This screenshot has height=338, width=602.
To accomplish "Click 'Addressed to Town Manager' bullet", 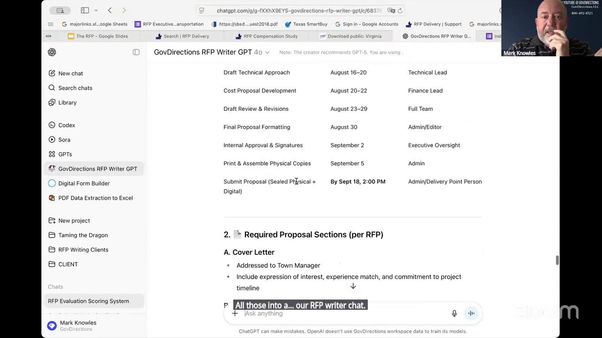I will point(278,265).
